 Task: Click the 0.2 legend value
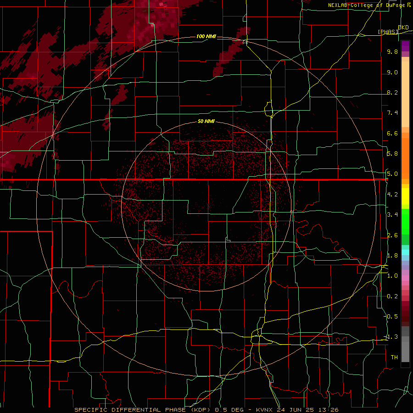392,296
